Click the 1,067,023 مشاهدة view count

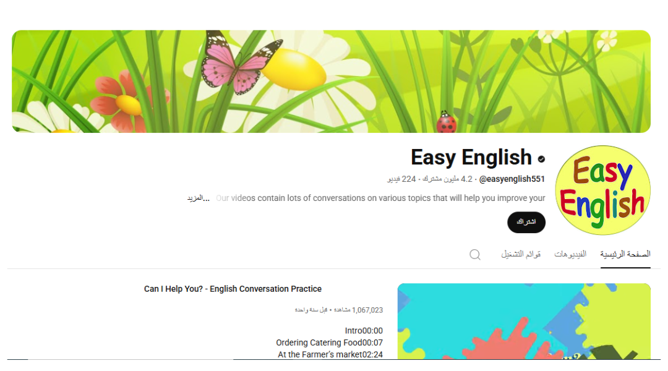coord(358,310)
